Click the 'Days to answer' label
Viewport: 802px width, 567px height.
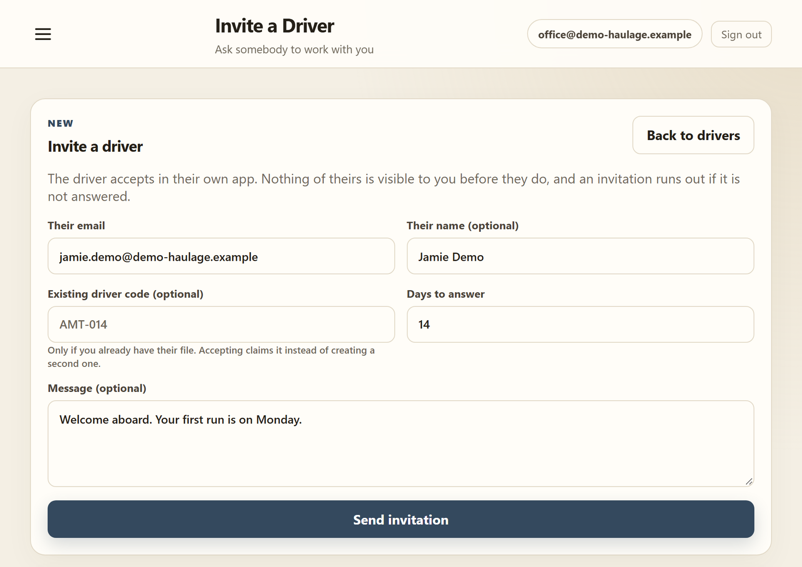point(446,294)
